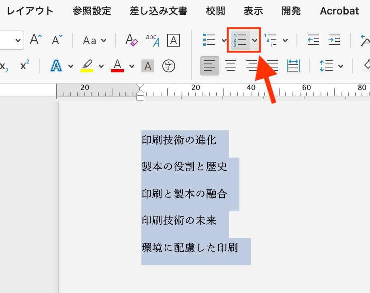Screen dimensions: 370x293
Task: Open the multilevel list dropdown arrow
Action: click(285, 40)
